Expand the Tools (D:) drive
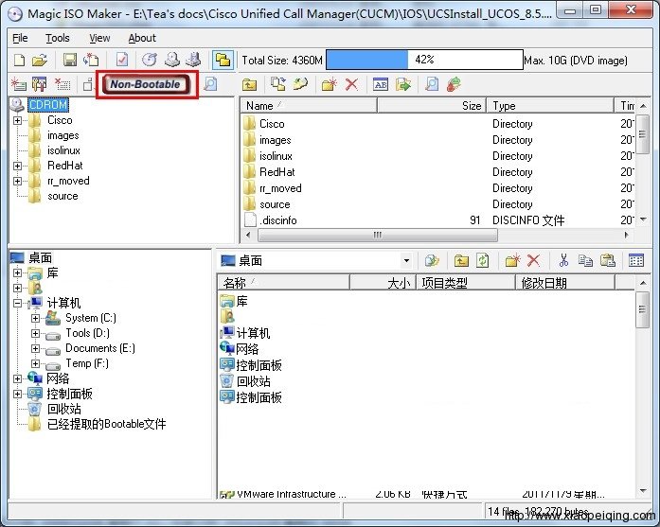Screen dimensions: 660x527 pyautogui.click(x=36, y=334)
